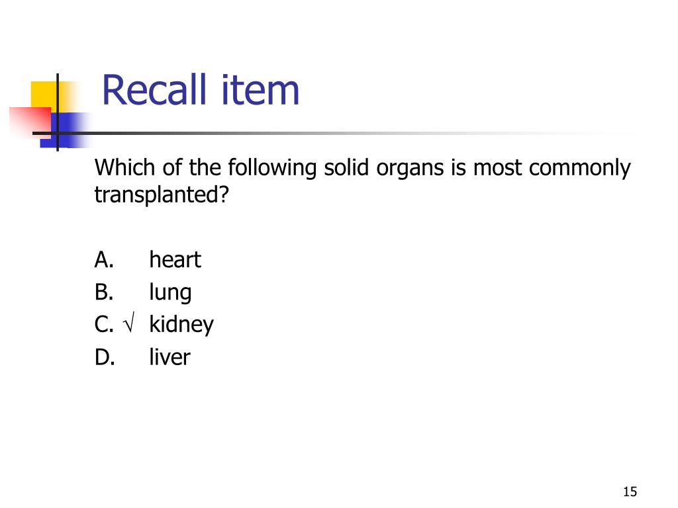
Task: Click the slide number 15
Action: [630, 491]
